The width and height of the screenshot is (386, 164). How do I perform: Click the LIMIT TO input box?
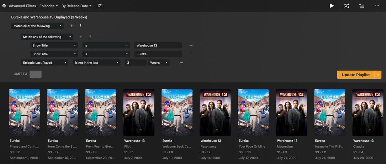(x=36, y=74)
